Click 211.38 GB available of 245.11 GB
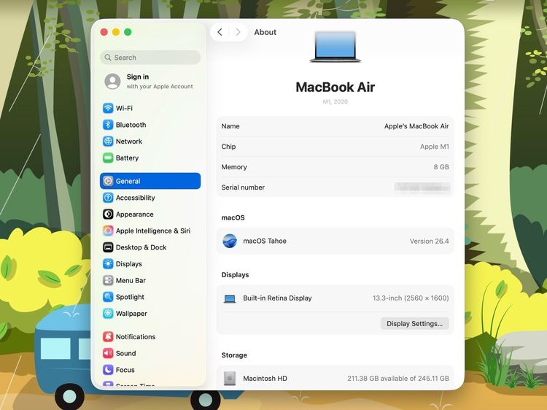Viewport: 547px width, 410px height. pyautogui.click(x=398, y=379)
